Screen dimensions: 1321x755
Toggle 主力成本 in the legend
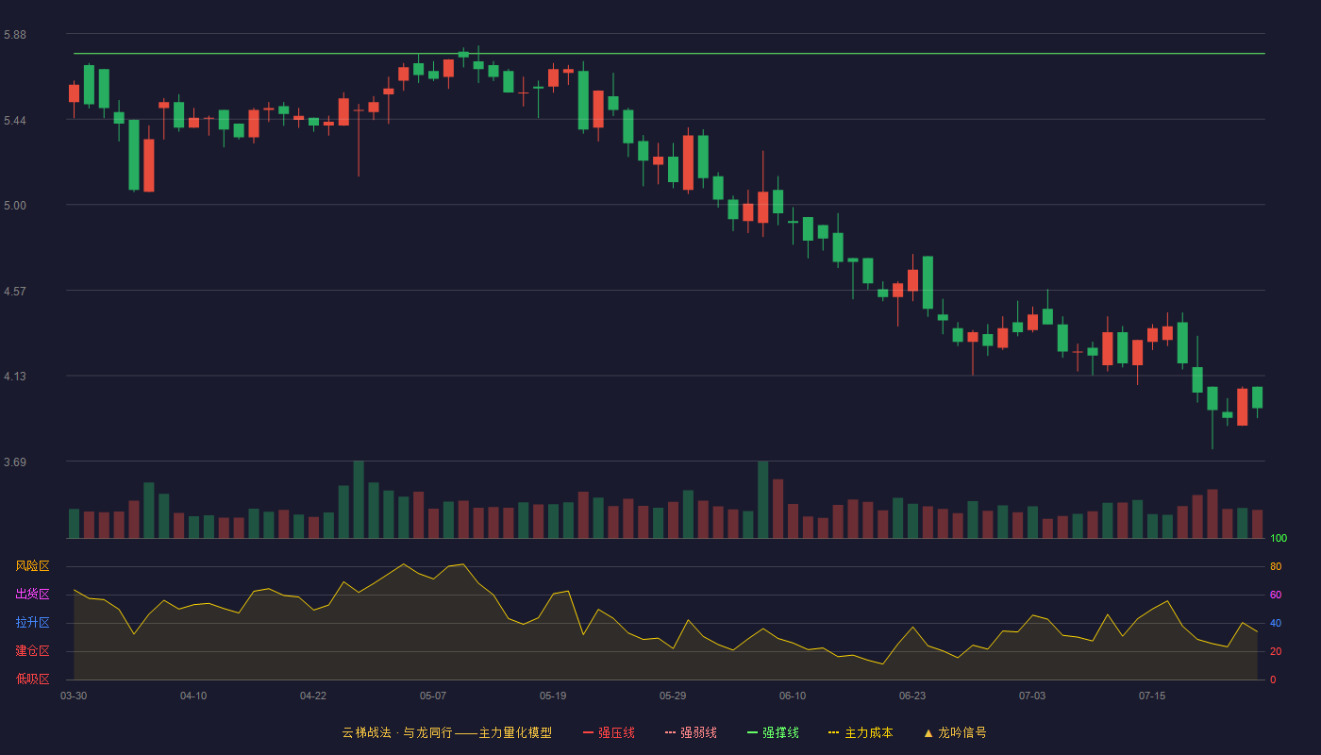click(x=861, y=732)
